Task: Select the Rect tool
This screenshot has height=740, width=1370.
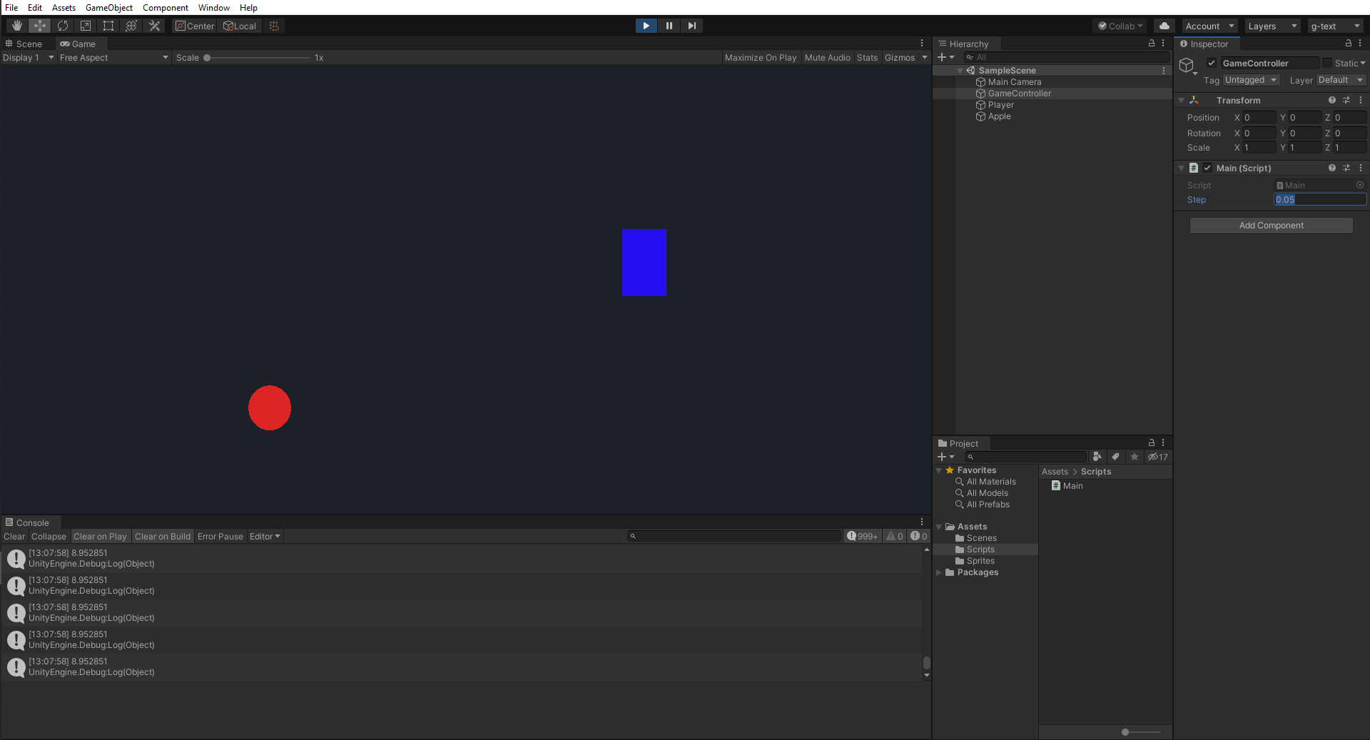Action: coord(108,26)
